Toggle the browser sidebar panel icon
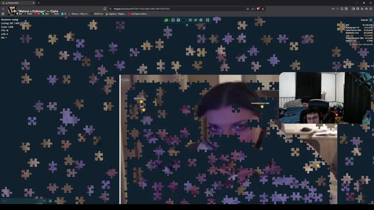 click(x=353, y=9)
